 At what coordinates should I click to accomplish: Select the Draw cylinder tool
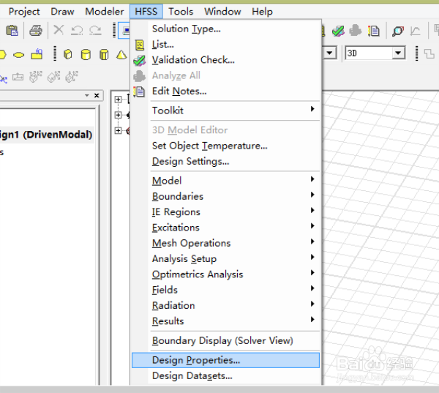pyautogui.click(x=86, y=54)
